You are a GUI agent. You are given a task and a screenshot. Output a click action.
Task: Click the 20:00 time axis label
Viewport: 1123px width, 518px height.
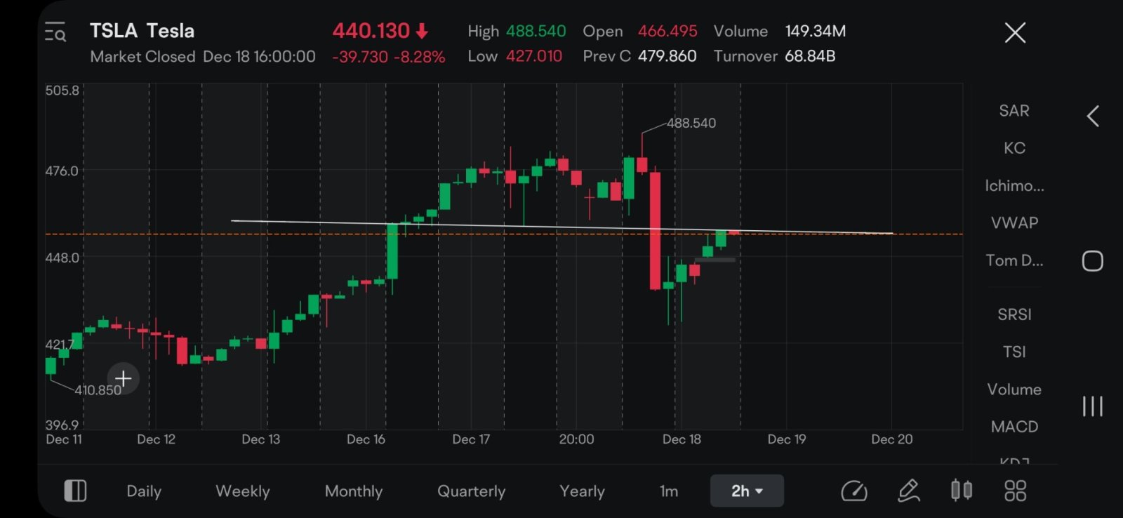click(x=576, y=439)
